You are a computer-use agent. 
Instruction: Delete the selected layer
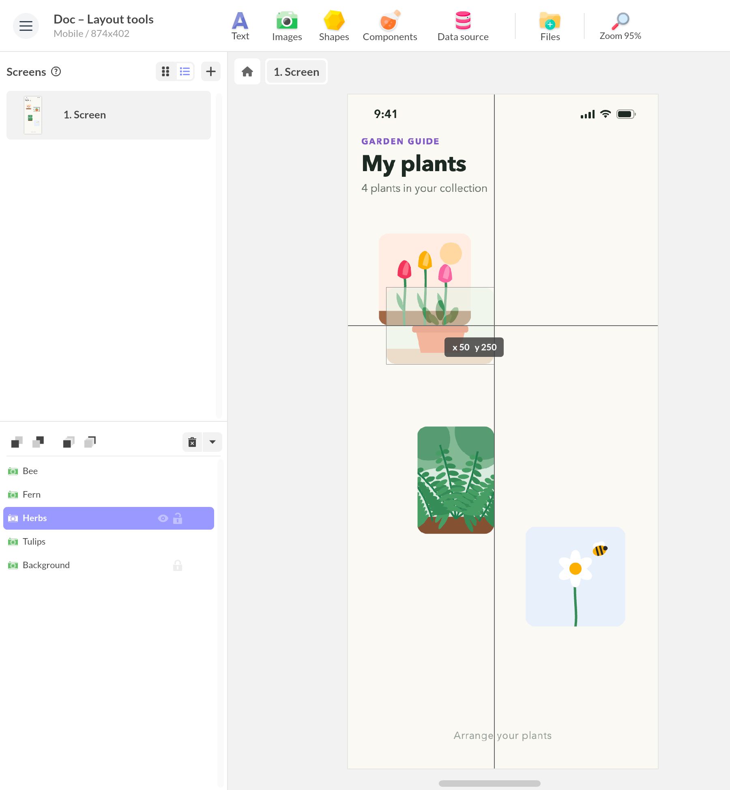coord(192,442)
